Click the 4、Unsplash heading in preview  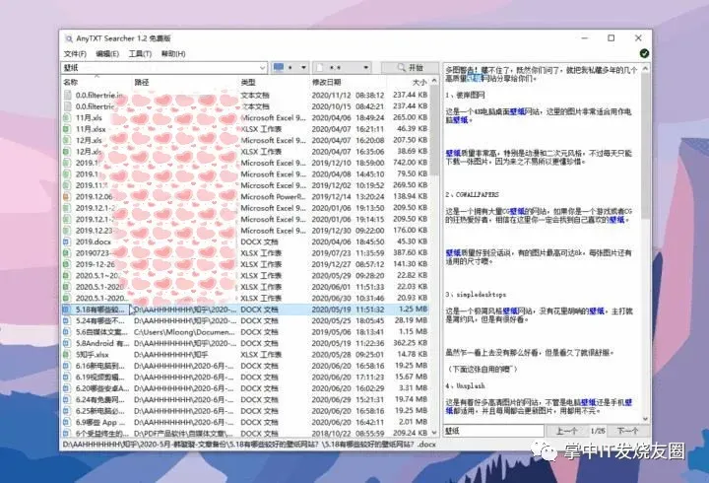pos(465,386)
